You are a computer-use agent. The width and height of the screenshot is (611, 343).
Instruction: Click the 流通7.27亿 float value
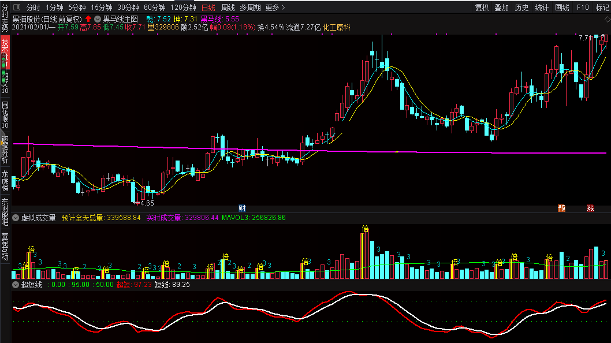(x=303, y=27)
